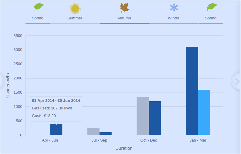The height and width of the screenshot is (154, 241).
Task: Select the grey Jul - Sep bar
Action: (x=93, y=131)
